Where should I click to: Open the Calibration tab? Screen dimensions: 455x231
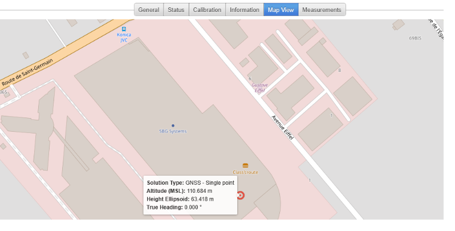(x=207, y=10)
